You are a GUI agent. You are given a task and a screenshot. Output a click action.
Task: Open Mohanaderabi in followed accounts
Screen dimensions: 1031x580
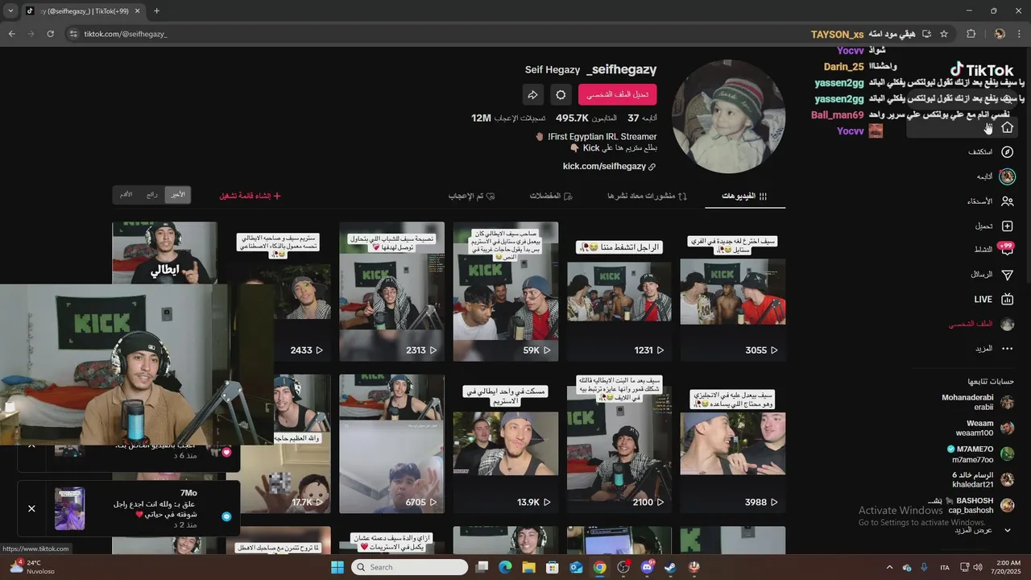(977, 402)
